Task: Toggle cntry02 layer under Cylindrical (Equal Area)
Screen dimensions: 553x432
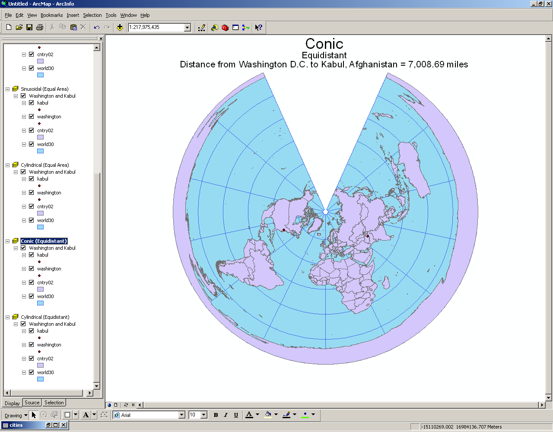Action: tap(32, 206)
